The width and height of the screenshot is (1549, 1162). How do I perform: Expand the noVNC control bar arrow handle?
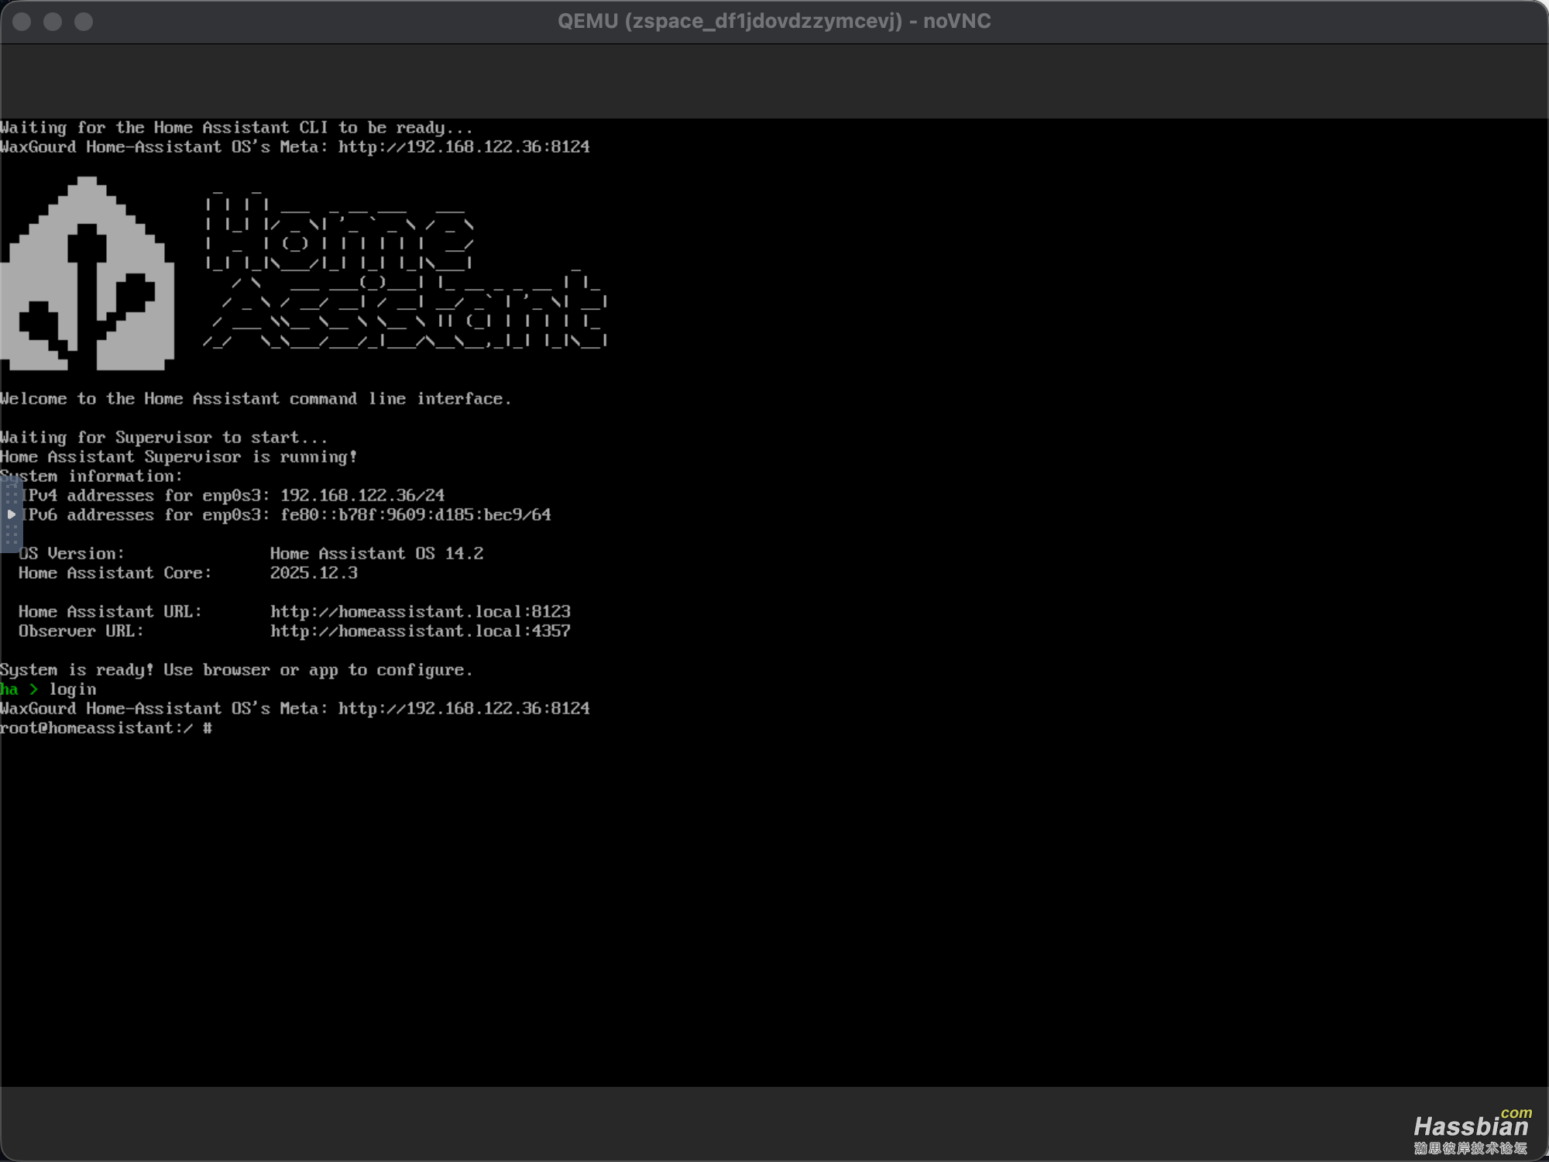pos(11,514)
